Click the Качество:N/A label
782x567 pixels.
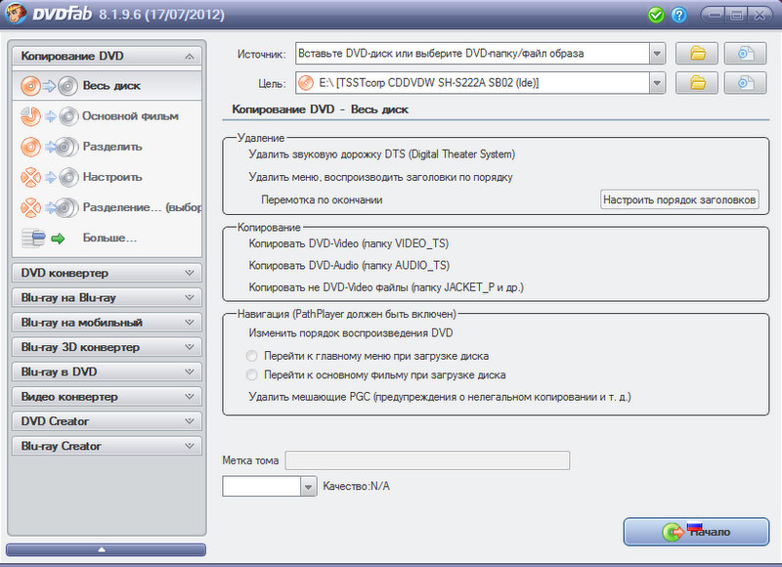tap(356, 486)
